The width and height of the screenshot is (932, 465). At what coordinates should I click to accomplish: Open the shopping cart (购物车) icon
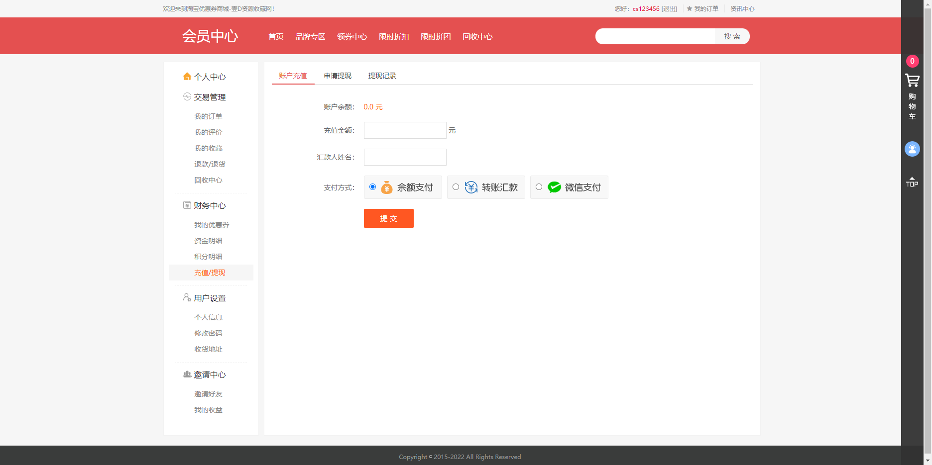click(912, 81)
